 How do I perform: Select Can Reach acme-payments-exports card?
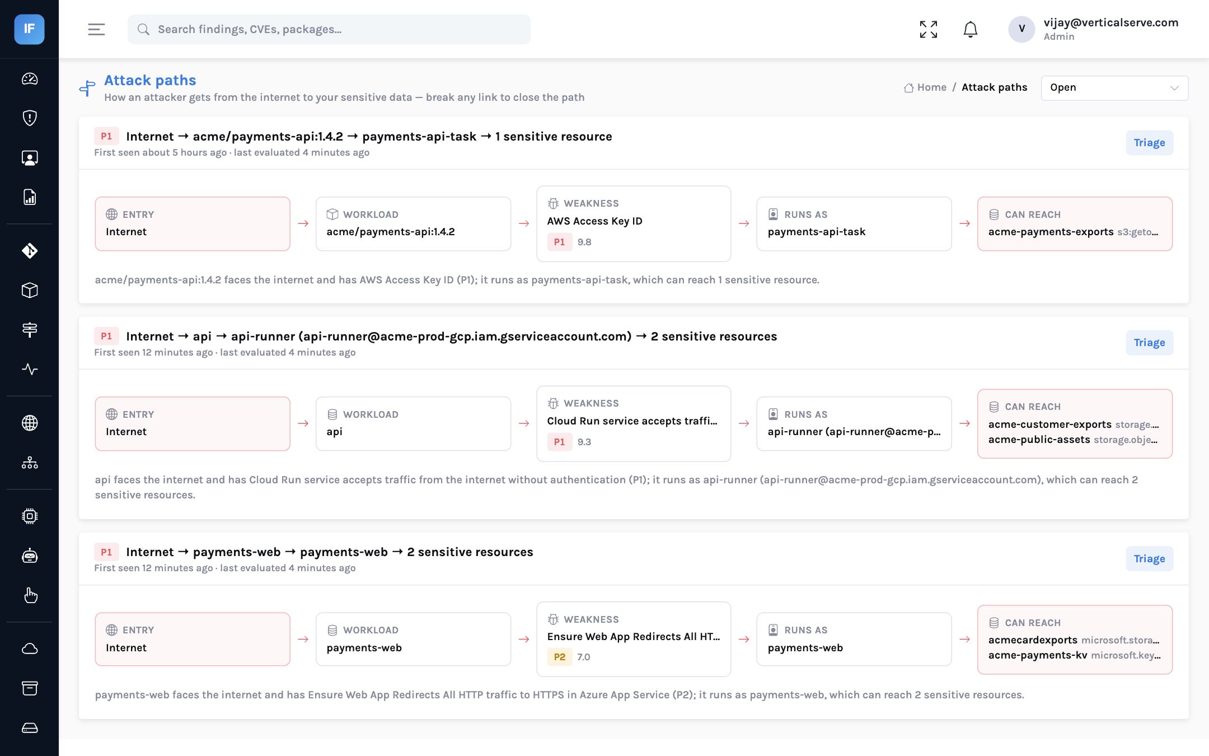coord(1075,223)
